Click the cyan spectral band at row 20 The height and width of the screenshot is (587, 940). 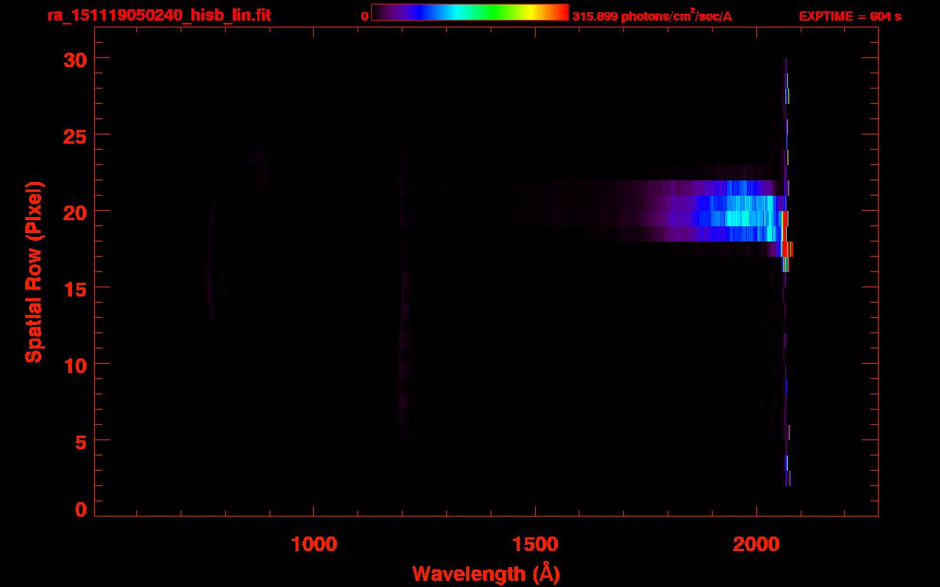click(x=735, y=211)
